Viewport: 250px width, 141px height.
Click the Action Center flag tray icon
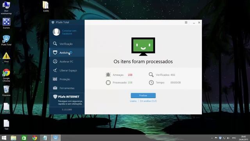click(x=216, y=138)
